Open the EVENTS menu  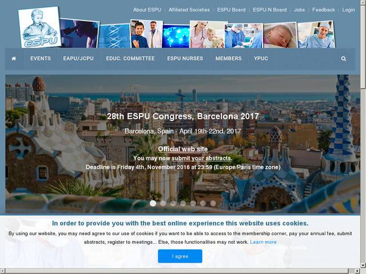(x=41, y=58)
